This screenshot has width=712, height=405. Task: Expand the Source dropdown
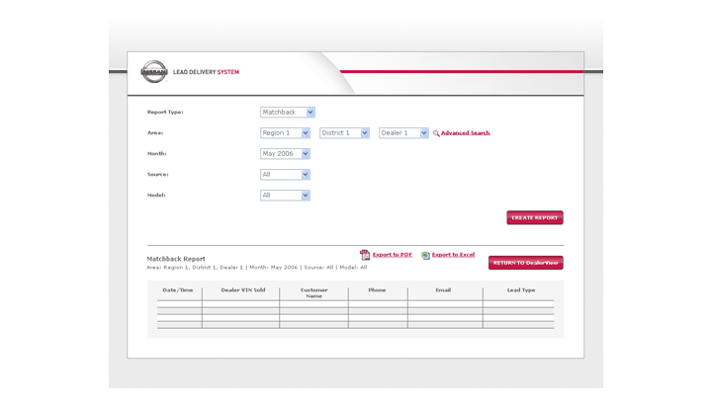[x=285, y=175]
